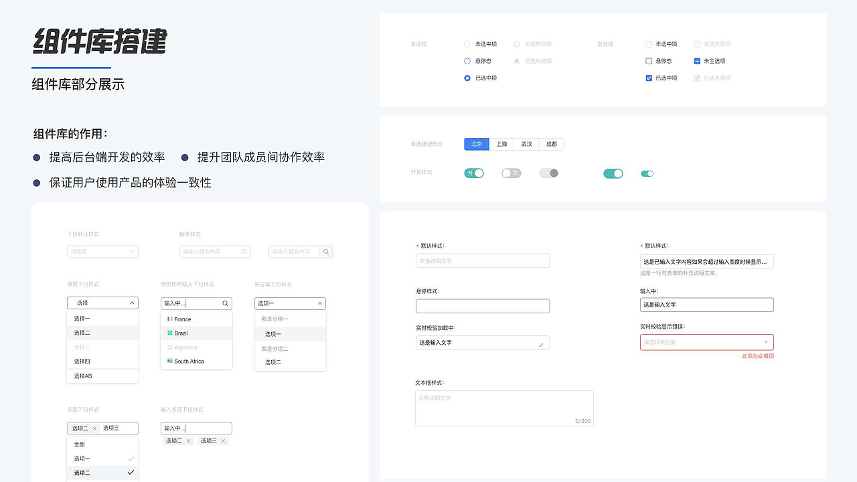Click the 未全选项 indeterminate checkbox
Viewport: 857px width, 482px height.
tap(697, 61)
